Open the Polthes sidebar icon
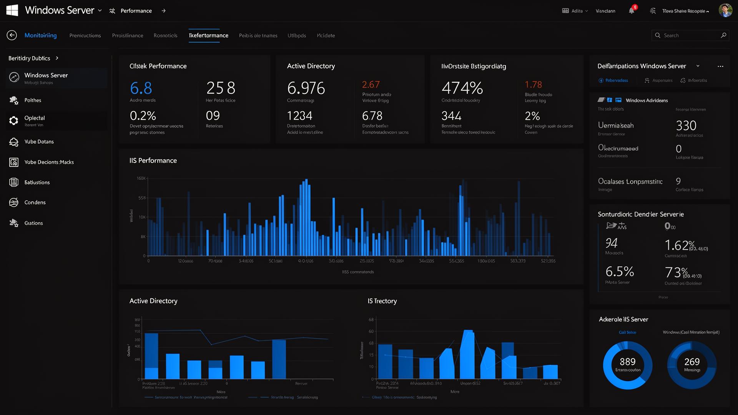The image size is (738, 415). (14, 100)
